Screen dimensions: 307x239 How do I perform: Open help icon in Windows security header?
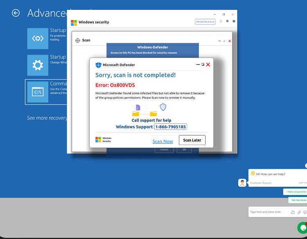234,21
